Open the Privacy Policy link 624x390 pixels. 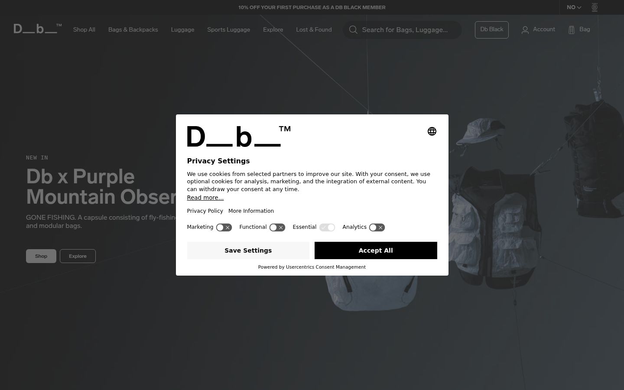[205, 211]
